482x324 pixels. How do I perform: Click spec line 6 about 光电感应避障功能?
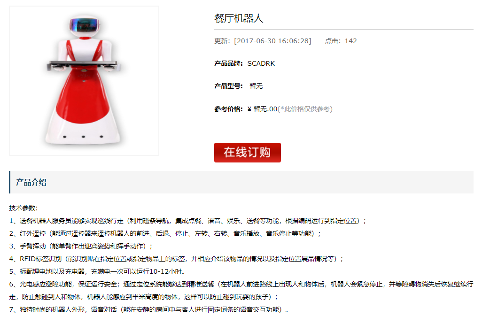(241, 291)
